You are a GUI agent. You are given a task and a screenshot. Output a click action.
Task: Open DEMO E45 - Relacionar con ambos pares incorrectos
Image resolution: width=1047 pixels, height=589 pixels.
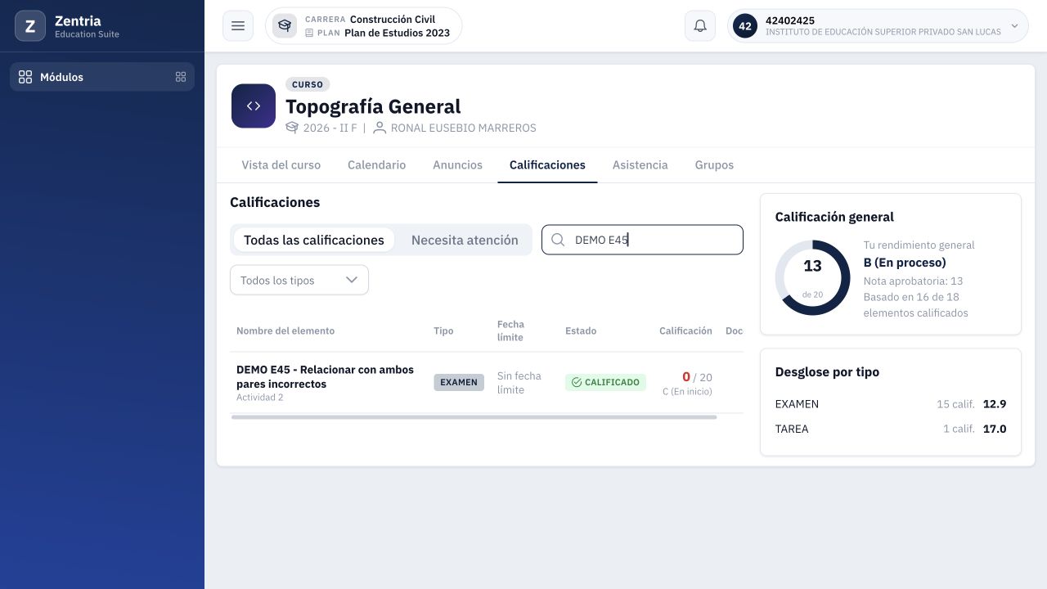(325, 376)
